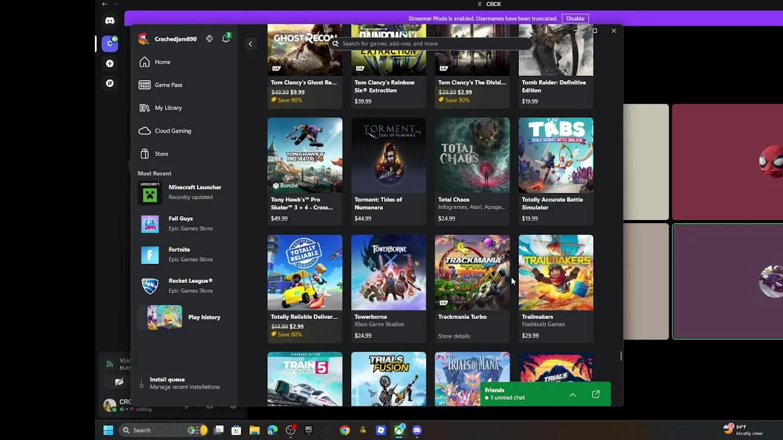Open the Crachedjam890 profile avatar
The image size is (783, 440).
click(x=143, y=38)
